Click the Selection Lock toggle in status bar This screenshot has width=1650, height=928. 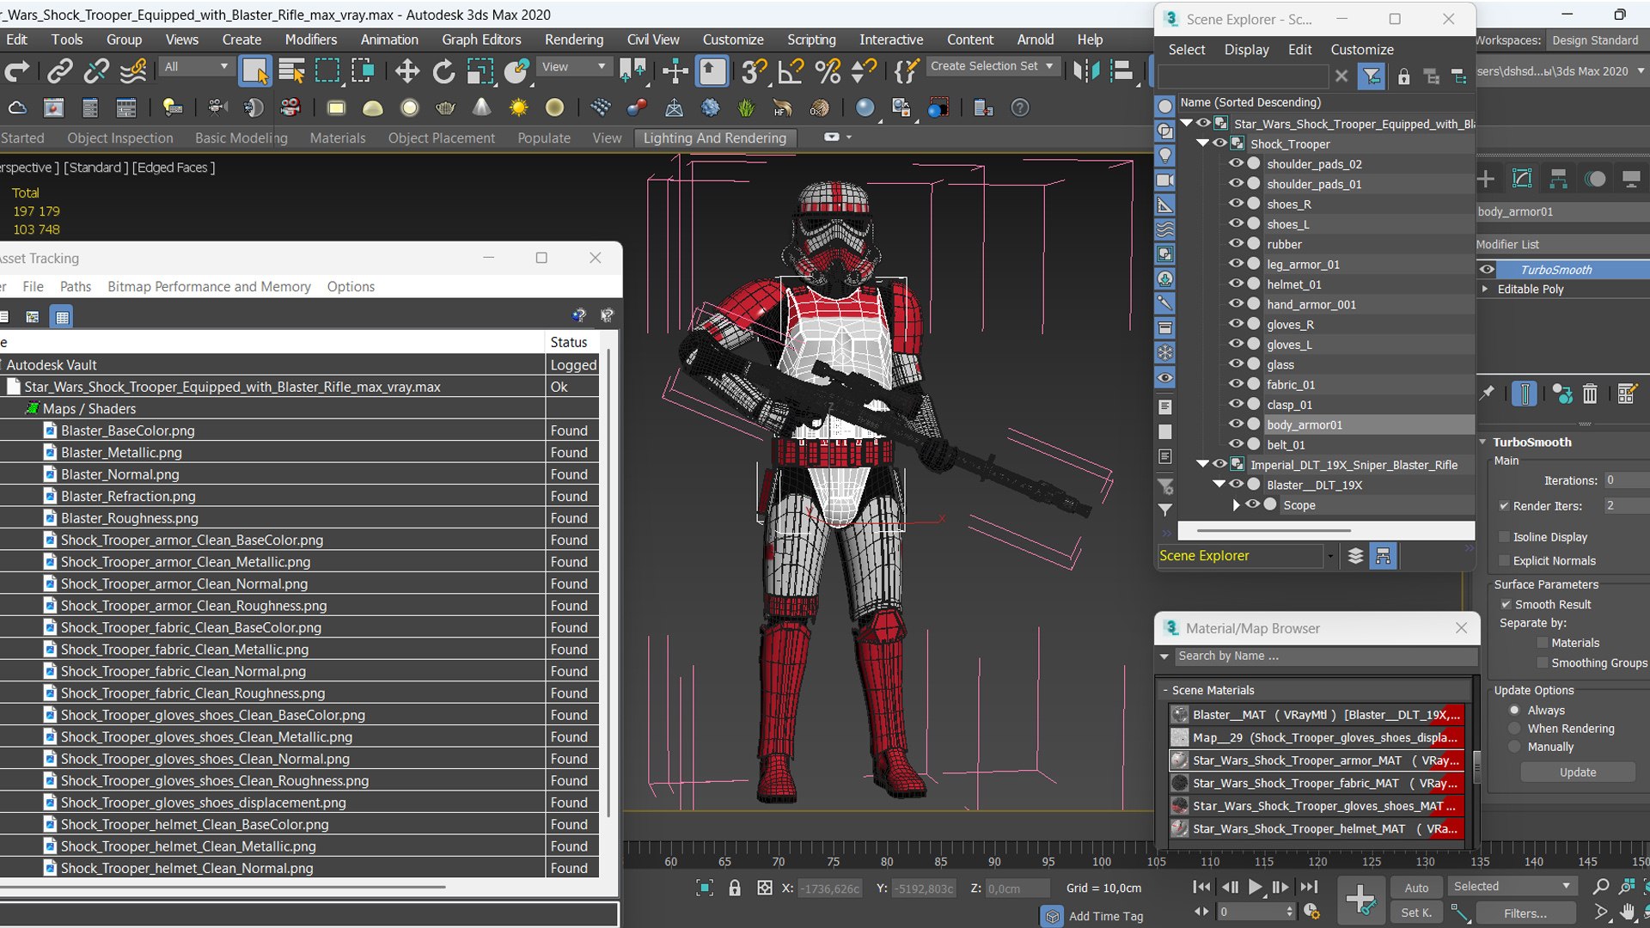pyautogui.click(x=735, y=888)
